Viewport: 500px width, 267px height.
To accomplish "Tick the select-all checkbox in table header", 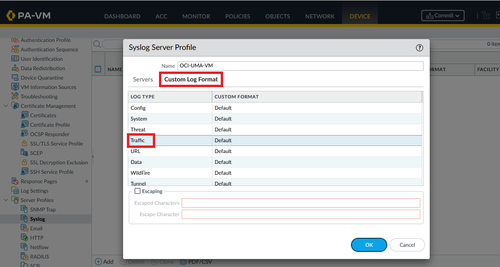I will 98,69.
